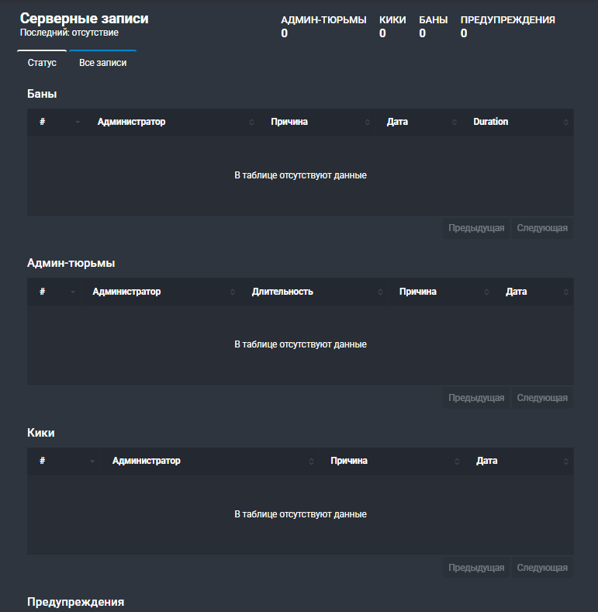The height and width of the screenshot is (612, 598).
Task: Sort Кики table by Дата sort icon
Action: 566,462
